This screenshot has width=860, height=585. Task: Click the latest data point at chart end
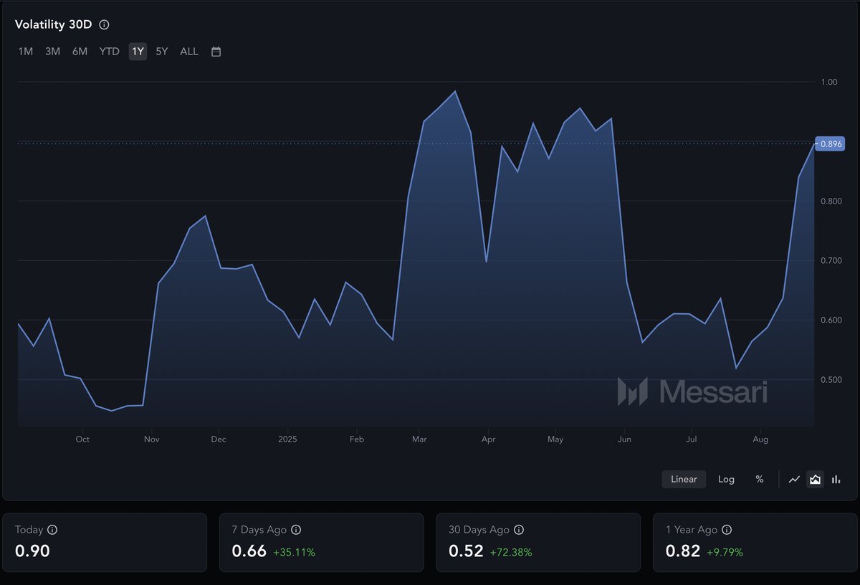[814, 144]
